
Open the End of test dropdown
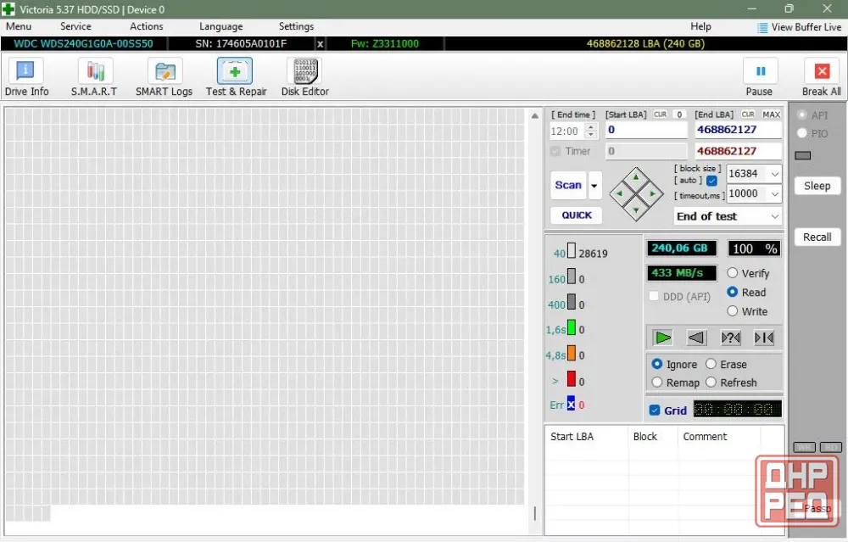[728, 216]
